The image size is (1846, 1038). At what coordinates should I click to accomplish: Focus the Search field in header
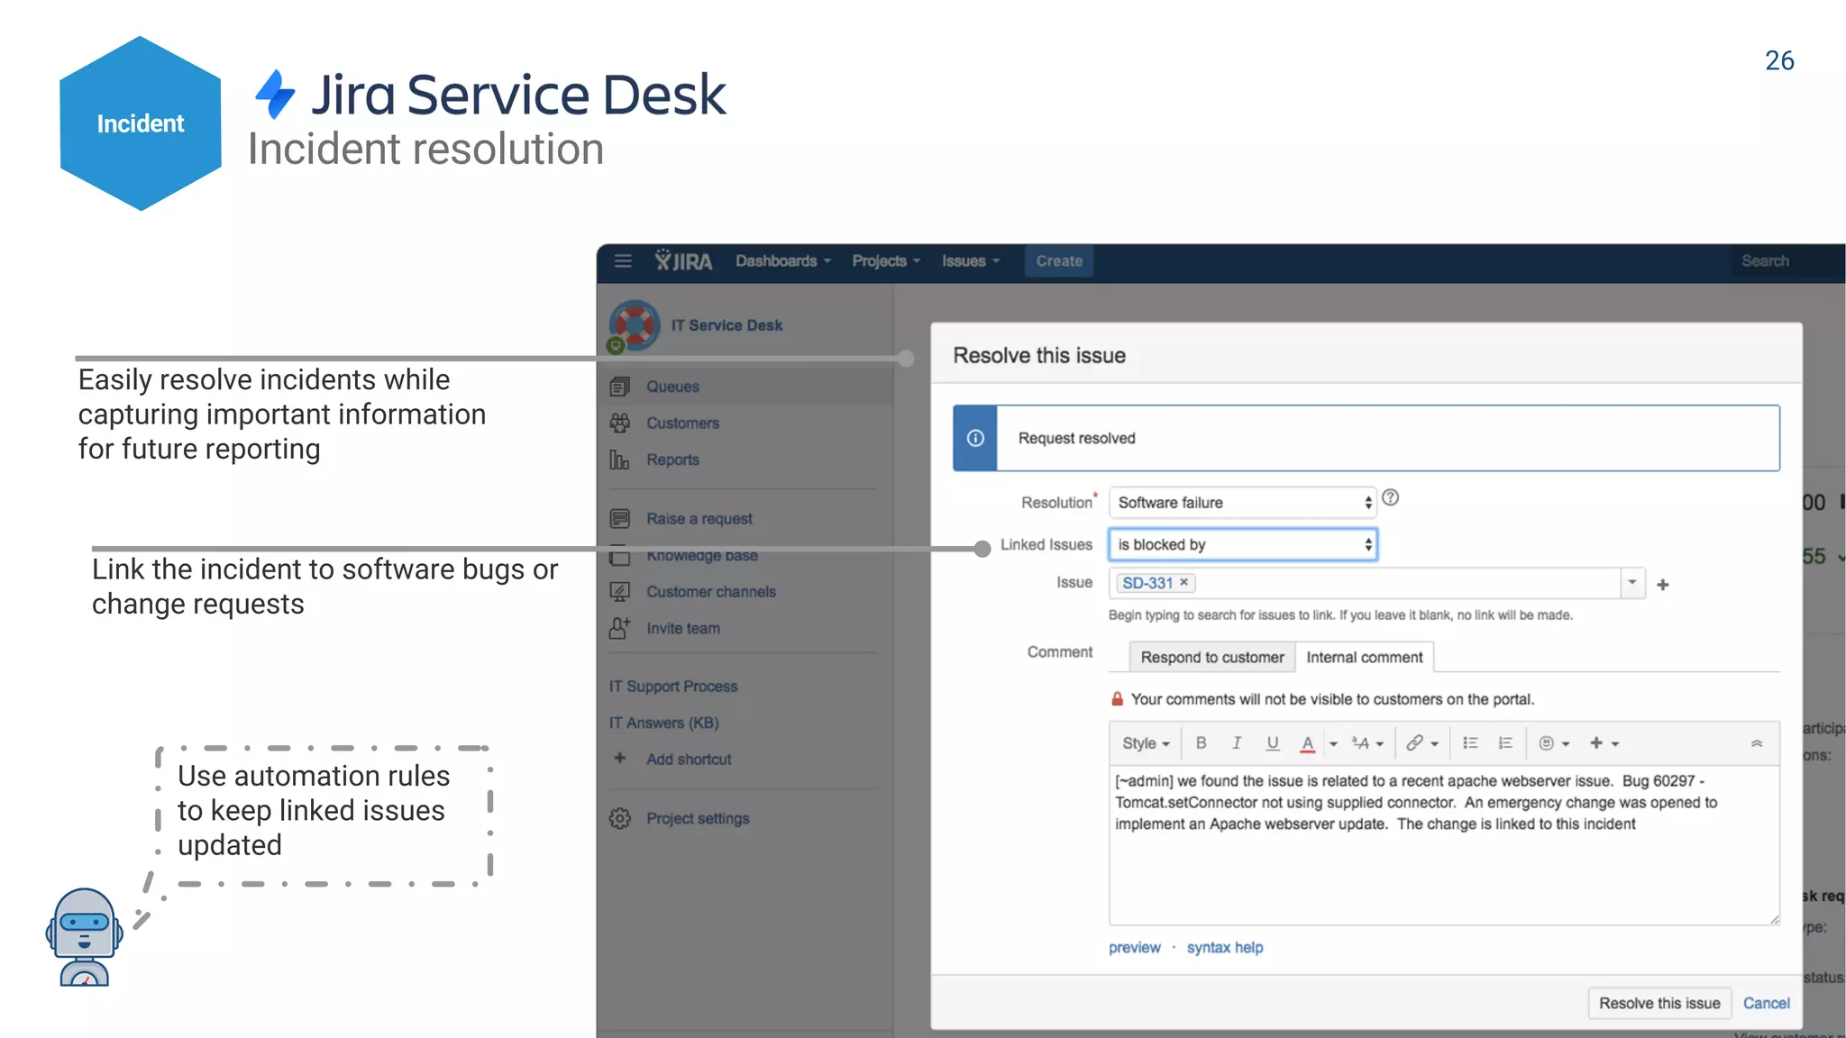click(1787, 261)
